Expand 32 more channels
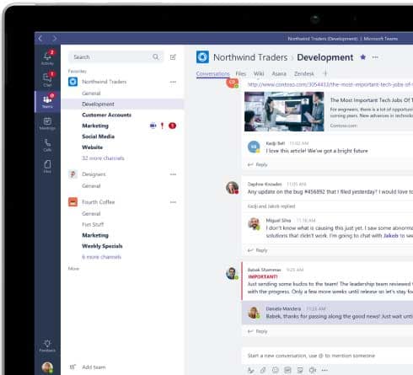Viewport: 413px width, 375px height. click(x=103, y=158)
